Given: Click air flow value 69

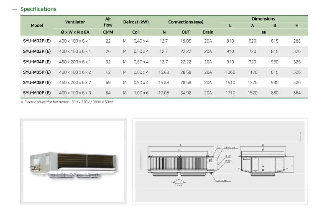Looking at the screenshot, I should (108, 82).
